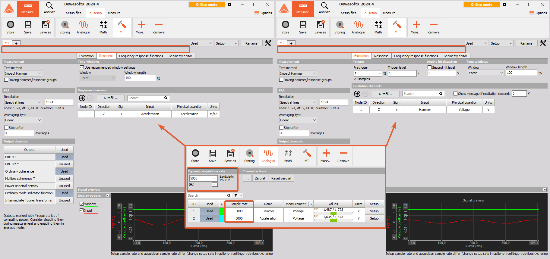Toggle FRF H2 output Unused cell
The width and height of the screenshot is (550, 259).
[64, 164]
